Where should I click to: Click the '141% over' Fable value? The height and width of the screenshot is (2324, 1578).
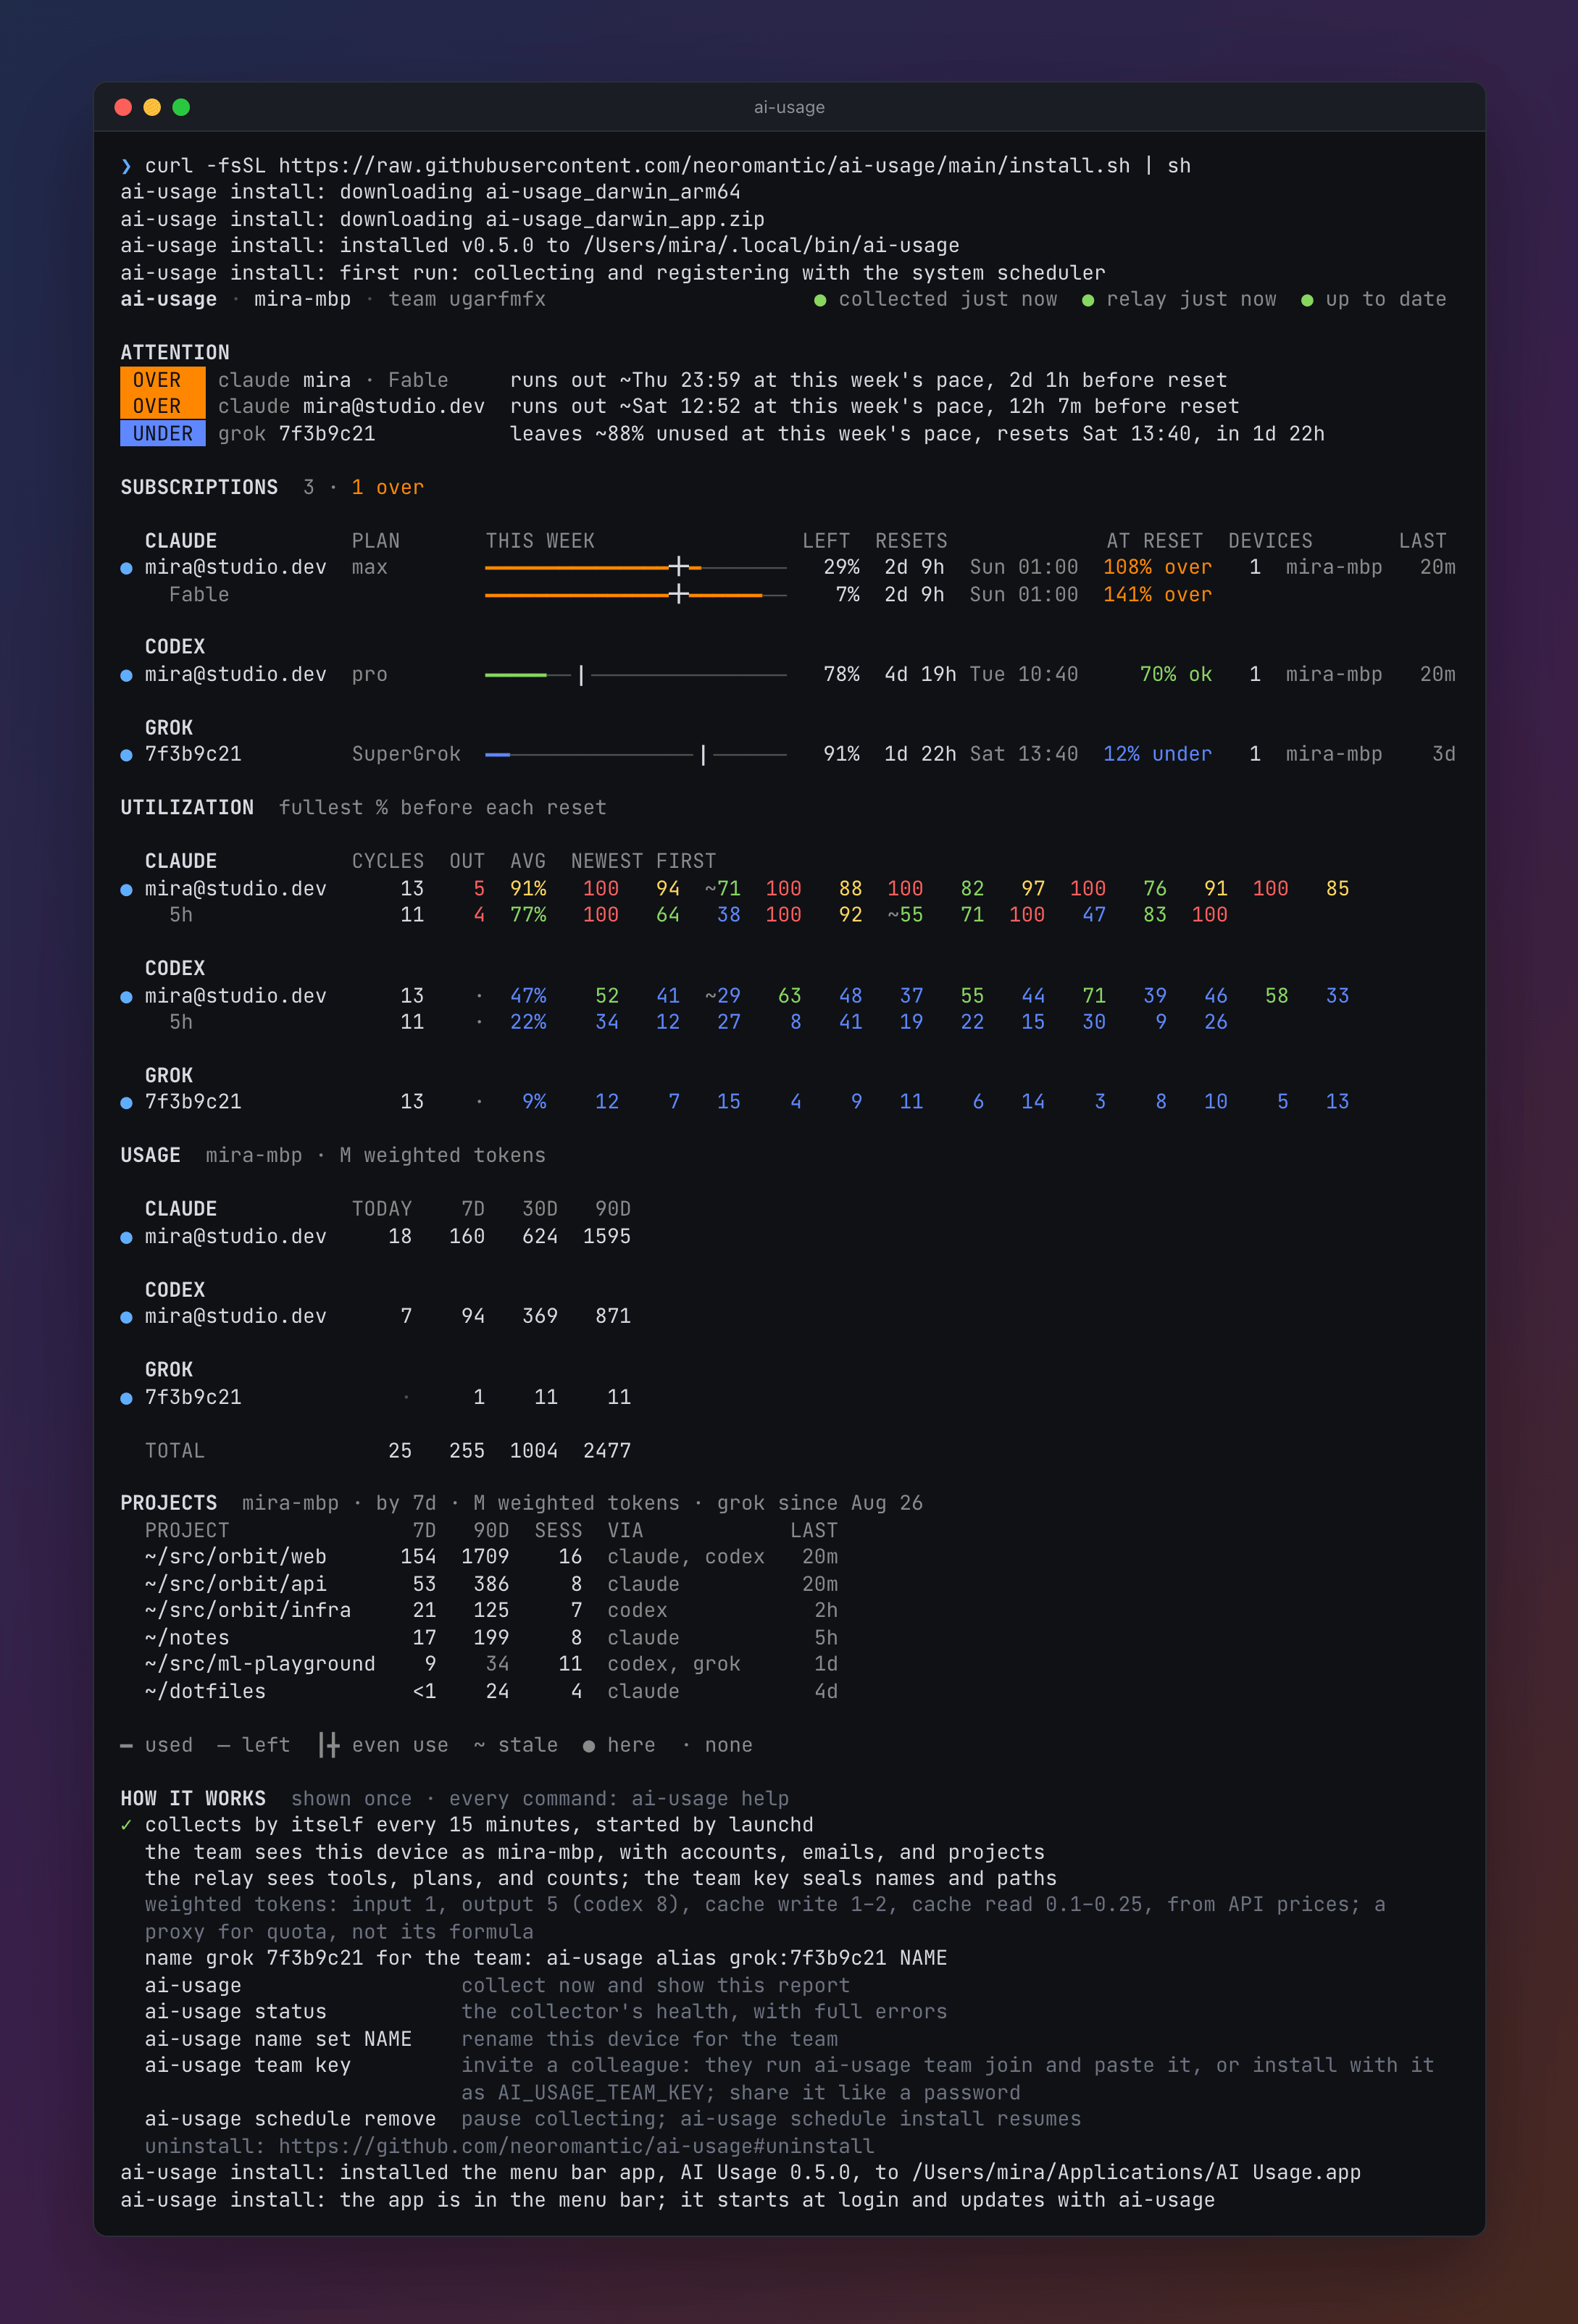coord(1157,595)
